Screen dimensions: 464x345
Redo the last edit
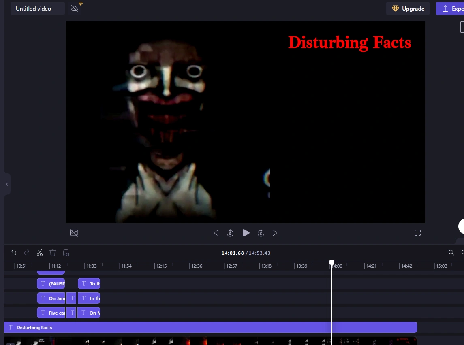[x=27, y=252]
